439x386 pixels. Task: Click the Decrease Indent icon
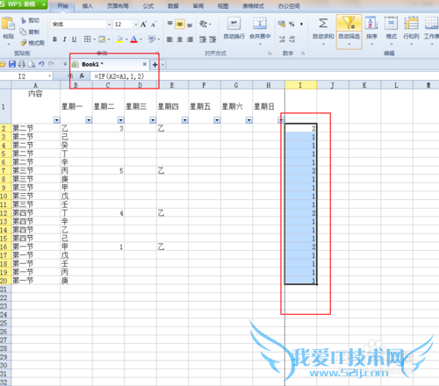(x=203, y=39)
